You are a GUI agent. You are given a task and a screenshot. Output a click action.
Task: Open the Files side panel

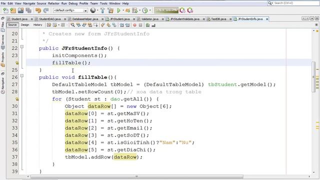tap(2, 27)
